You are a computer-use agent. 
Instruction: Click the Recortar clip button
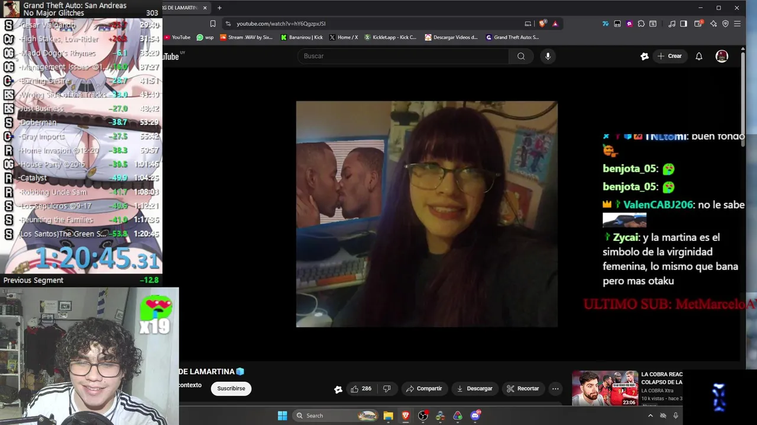523,388
